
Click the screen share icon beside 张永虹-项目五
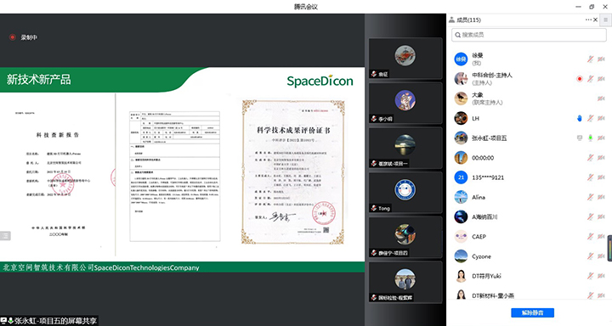(x=580, y=138)
